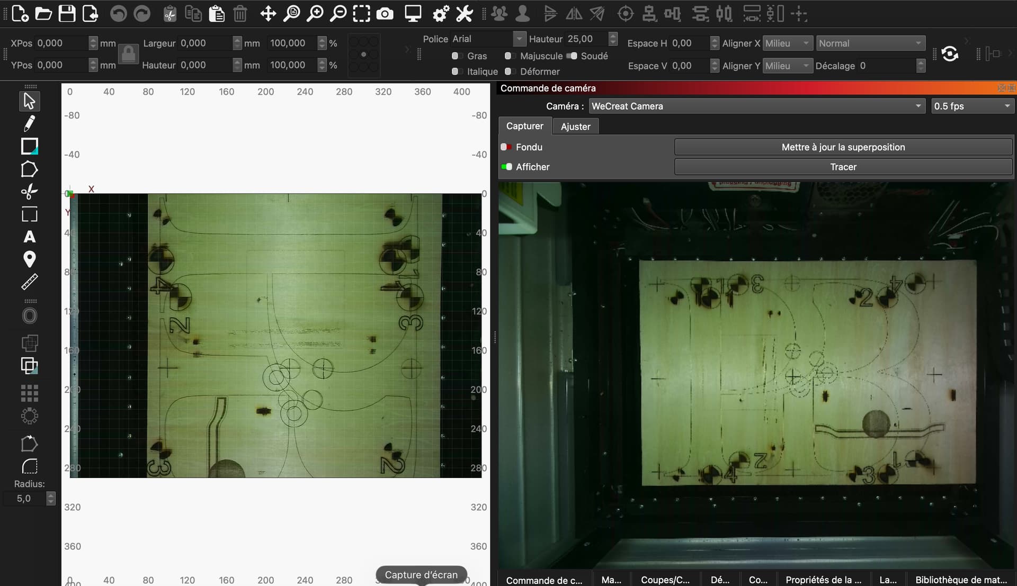The width and height of the screenshot is (1017, 586).
Task: Open the device settings gear icon
Action: (441, 14)
